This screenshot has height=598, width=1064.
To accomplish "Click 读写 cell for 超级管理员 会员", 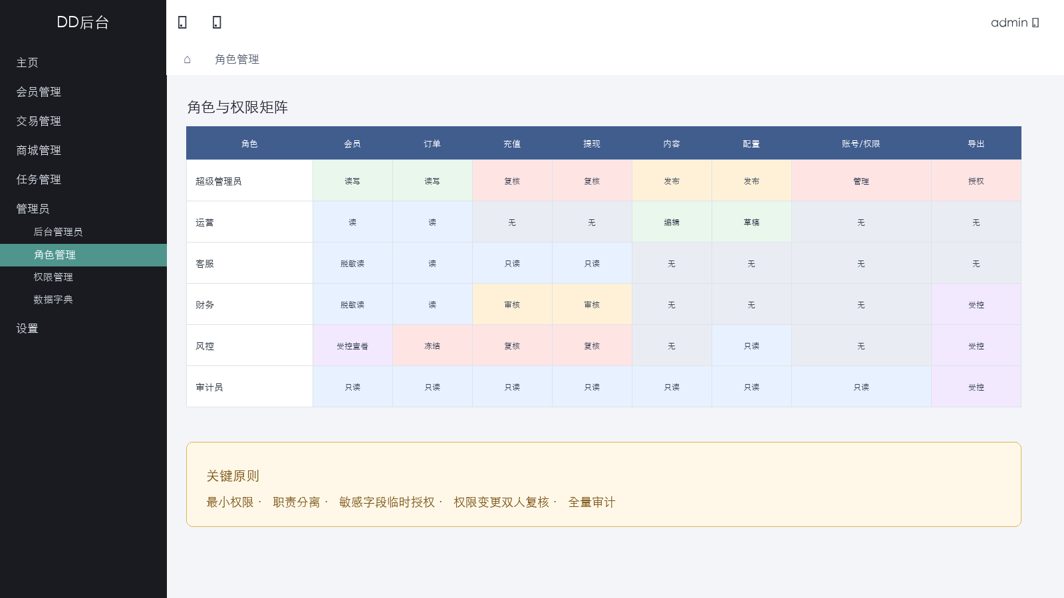I will [352, 181].
